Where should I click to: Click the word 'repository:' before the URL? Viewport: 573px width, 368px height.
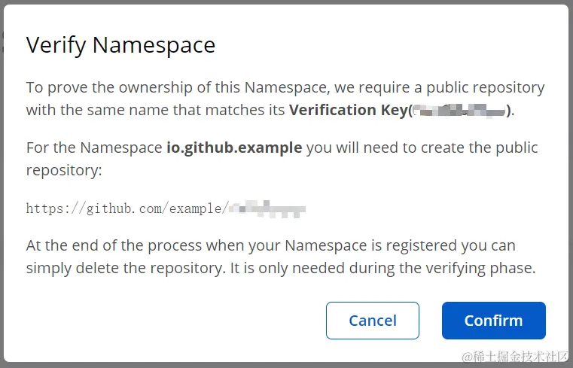[x=64, y=170]
